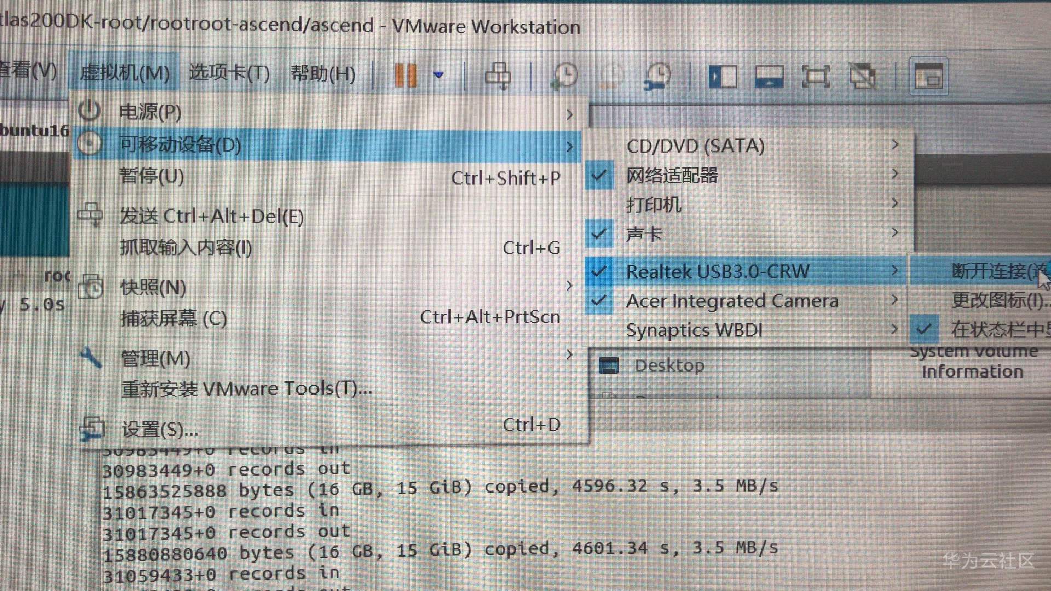Toggle the 网络适配器 checked device entry
The width and height of the screenshot is (1051, 591).
(672, 176)
